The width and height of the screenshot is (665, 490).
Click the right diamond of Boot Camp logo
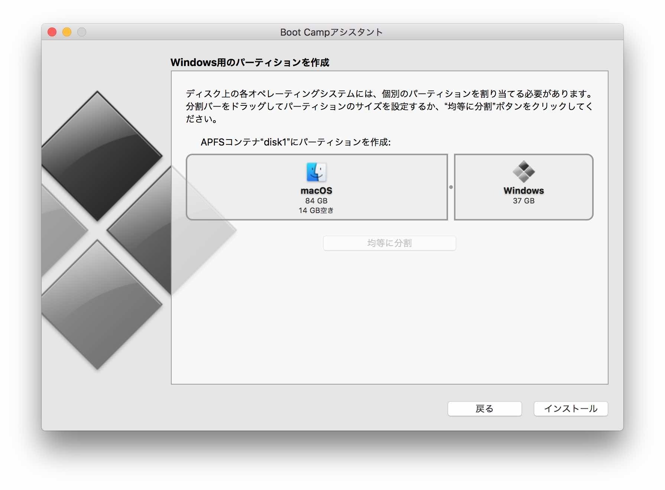[x=149, y=230]
